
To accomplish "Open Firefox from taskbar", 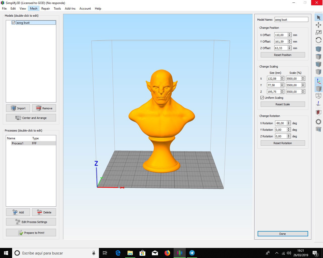I will 167,253.
